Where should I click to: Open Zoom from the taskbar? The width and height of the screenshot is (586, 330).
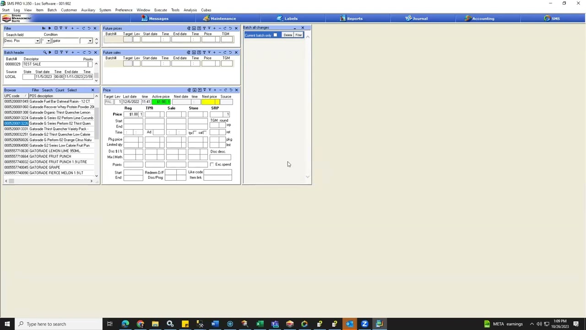click(x=364, y=324)
